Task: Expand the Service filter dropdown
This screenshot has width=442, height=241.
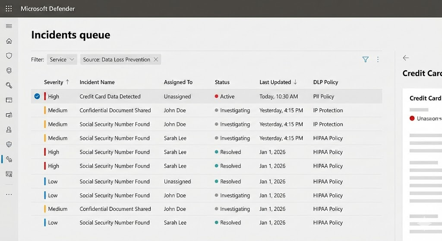Action: point(62,59)
